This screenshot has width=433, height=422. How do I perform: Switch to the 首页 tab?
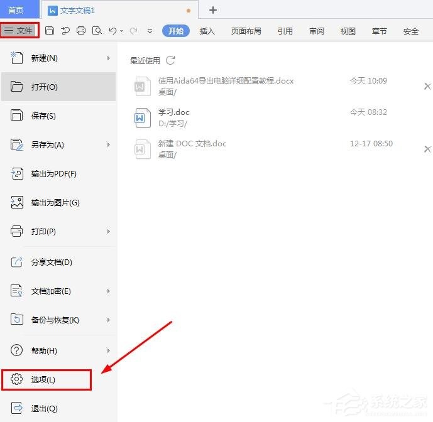(x=19, y=10)
